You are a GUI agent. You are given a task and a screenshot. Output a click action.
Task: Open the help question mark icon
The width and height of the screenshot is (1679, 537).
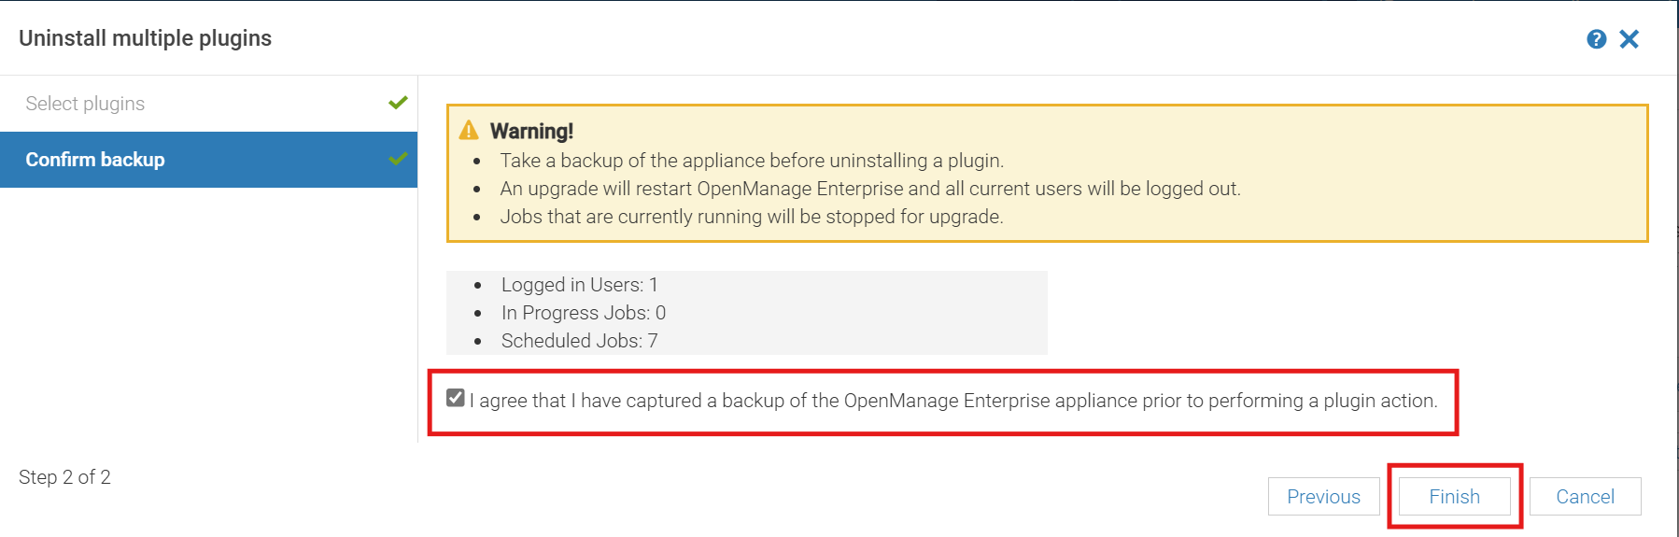click(x=1596, y=39)
